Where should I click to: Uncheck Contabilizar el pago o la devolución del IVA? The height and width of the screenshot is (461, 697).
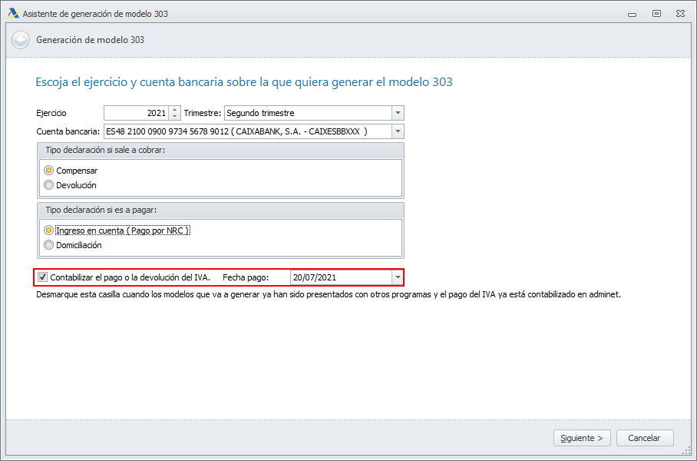point(43,277)
